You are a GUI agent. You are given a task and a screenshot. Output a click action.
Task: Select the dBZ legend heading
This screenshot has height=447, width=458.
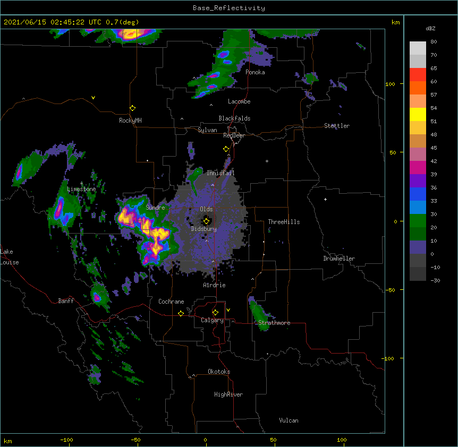coord(430,28)
